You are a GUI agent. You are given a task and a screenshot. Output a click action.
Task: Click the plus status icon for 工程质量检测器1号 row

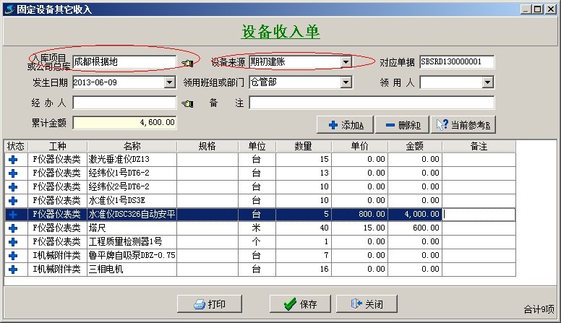[x=13, y=241]
